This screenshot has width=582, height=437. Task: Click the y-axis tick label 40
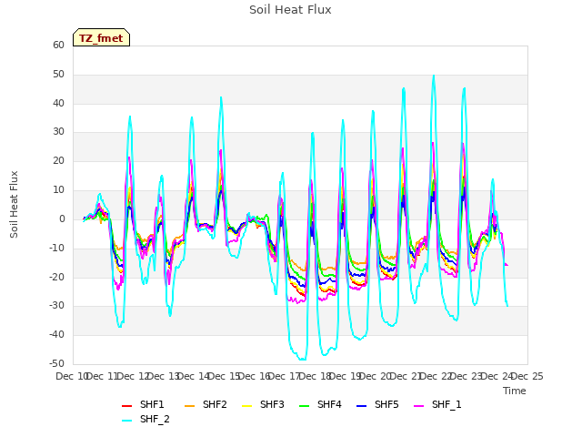58,103
